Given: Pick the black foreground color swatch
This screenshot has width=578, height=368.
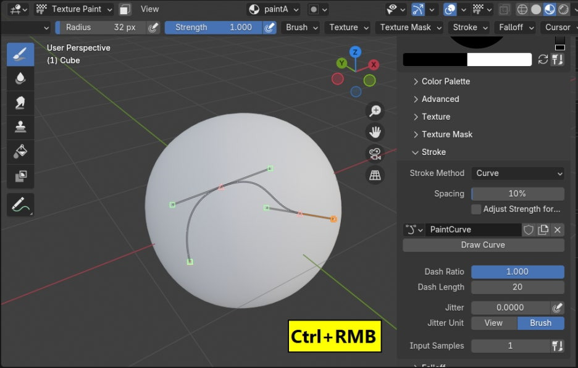Looking at the screenshot, I should 435,60.
